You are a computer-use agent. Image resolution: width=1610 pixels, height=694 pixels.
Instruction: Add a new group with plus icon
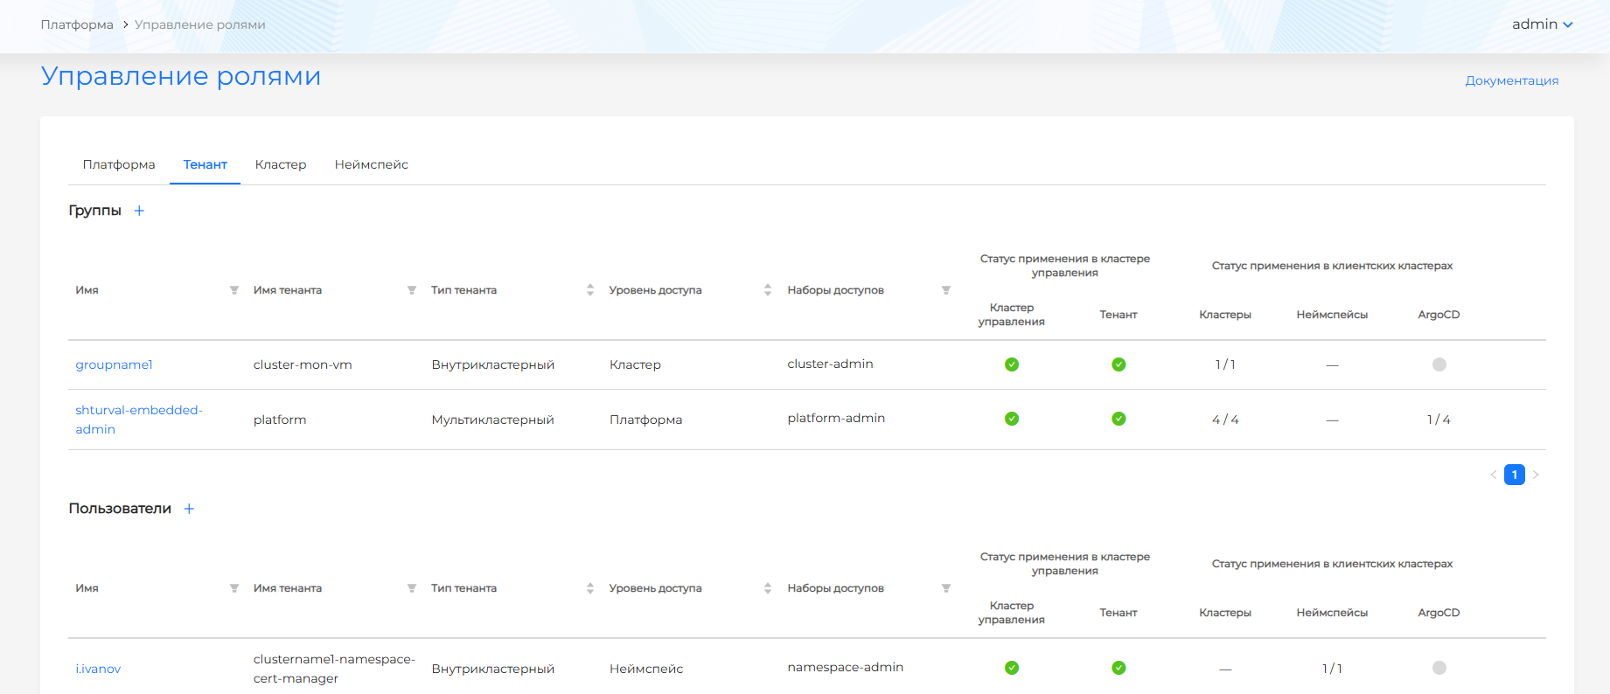click(x=139, y=211)
